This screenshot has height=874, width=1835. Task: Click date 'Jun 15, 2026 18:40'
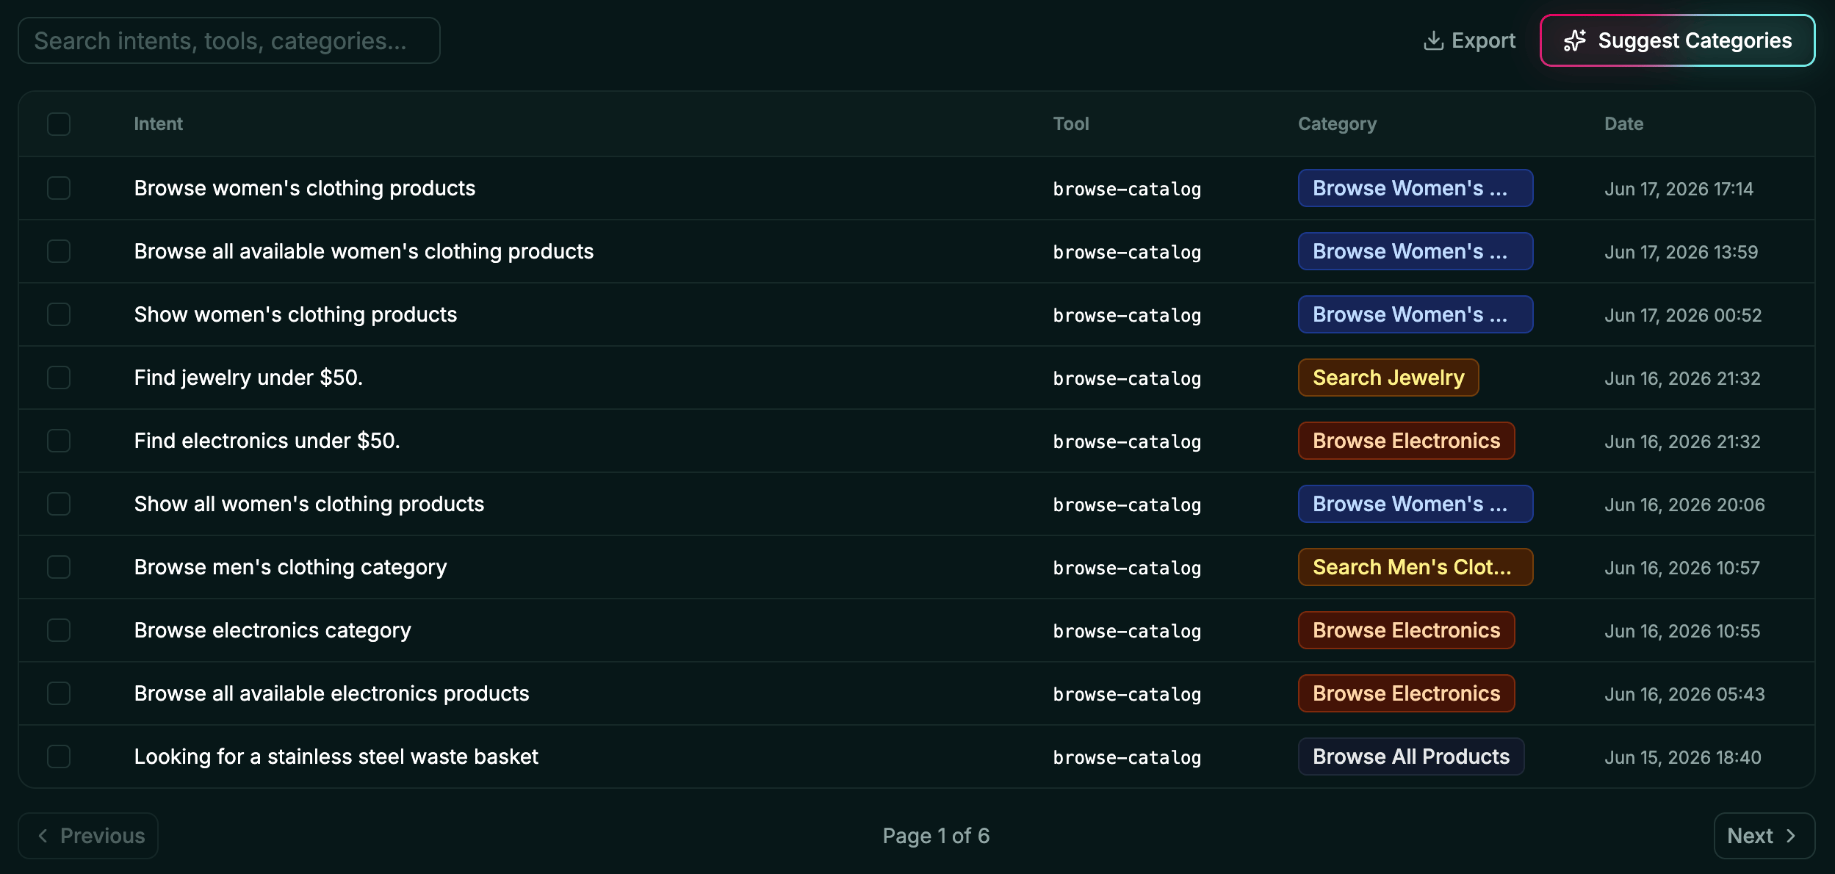pyautogui.click(x=1683, y=757)
